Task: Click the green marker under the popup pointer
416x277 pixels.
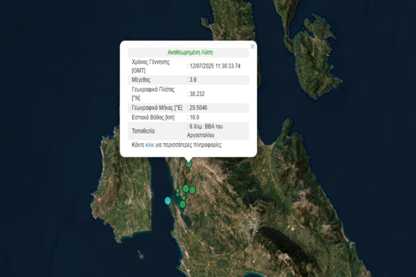Action: [189, 164]
